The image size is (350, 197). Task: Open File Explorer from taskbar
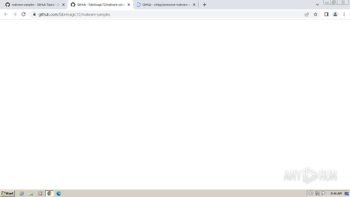pos(31,193)
